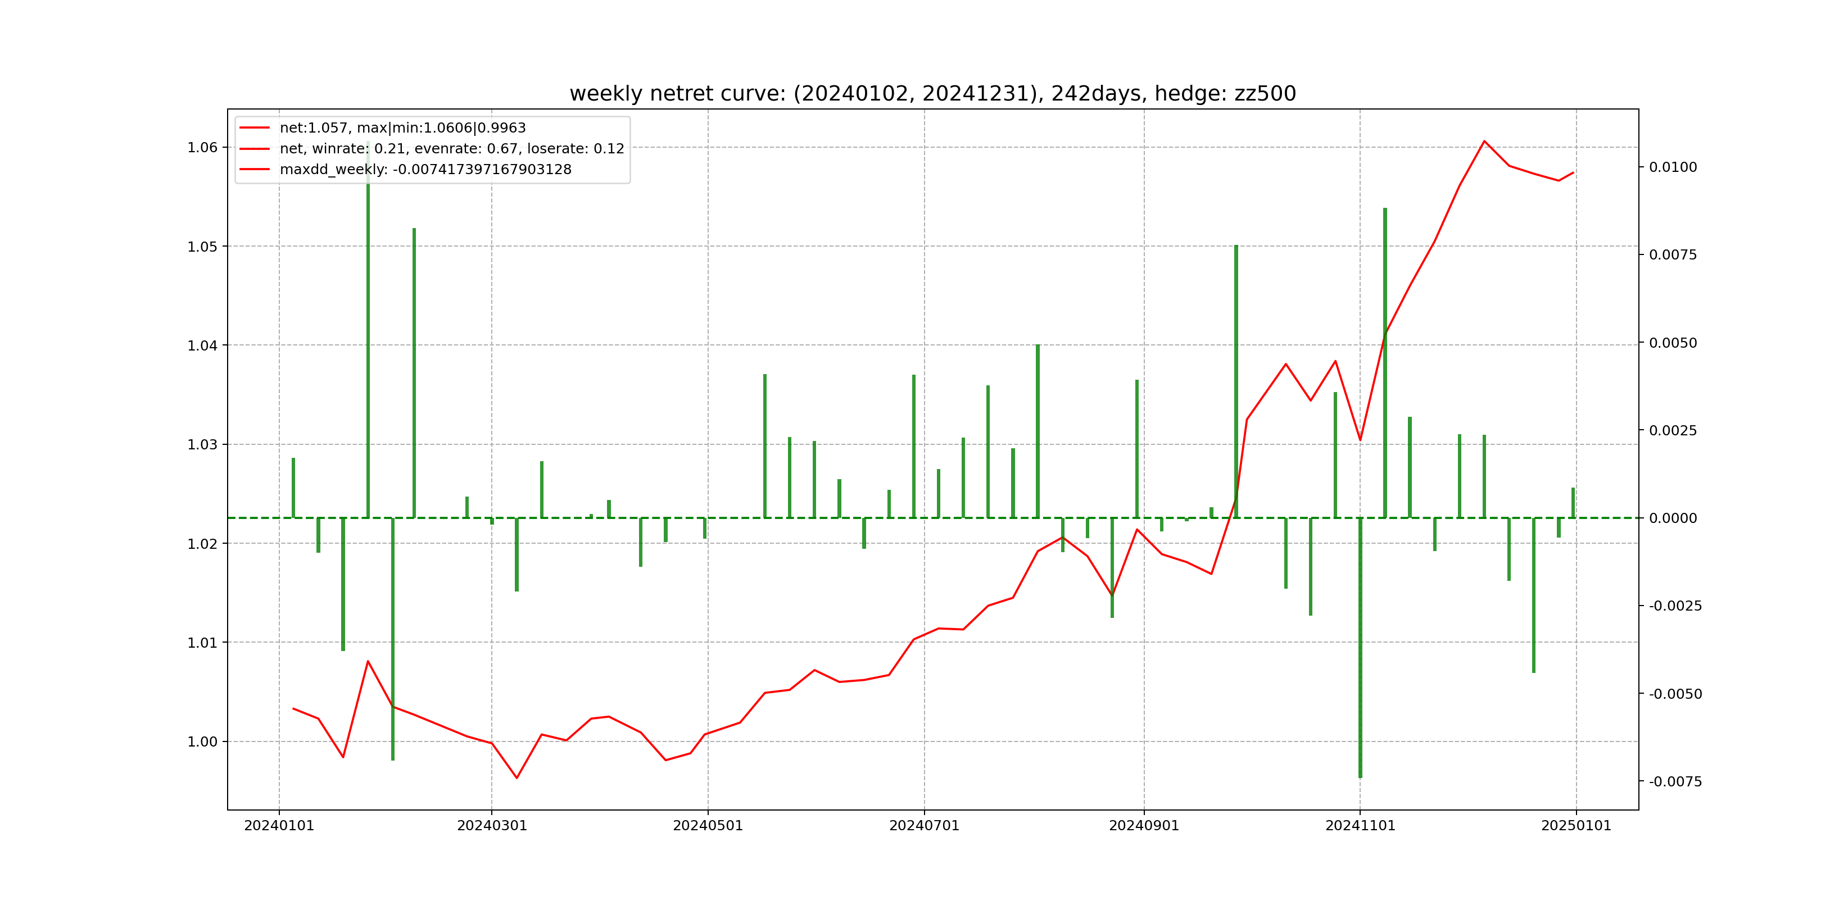Viewport: 1821px width, 910px height.
Task: Click the 20240101 x-axis tick label
Action: coord(279,826)
